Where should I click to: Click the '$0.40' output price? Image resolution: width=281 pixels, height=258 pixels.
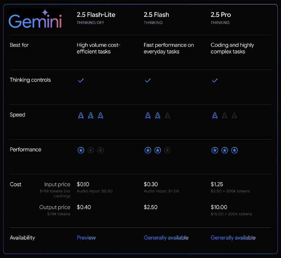tap(84, 207)
